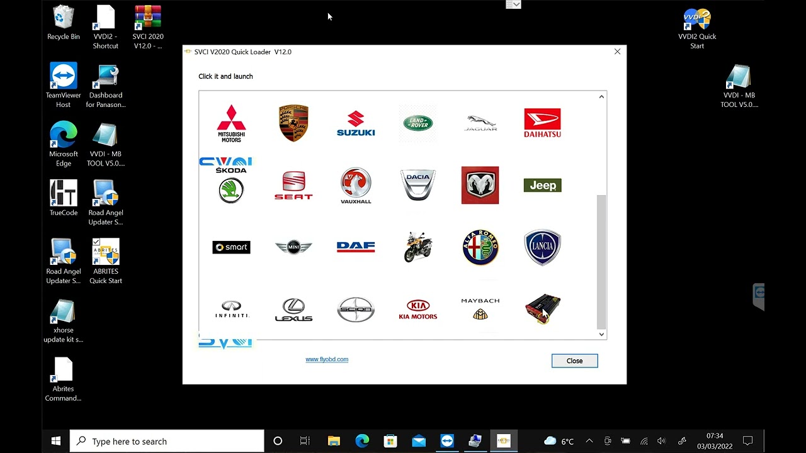Launch the Skoda brand icon
Image resolution: width=806 pixels, height=453 pixels.
[x=231, y=185]
